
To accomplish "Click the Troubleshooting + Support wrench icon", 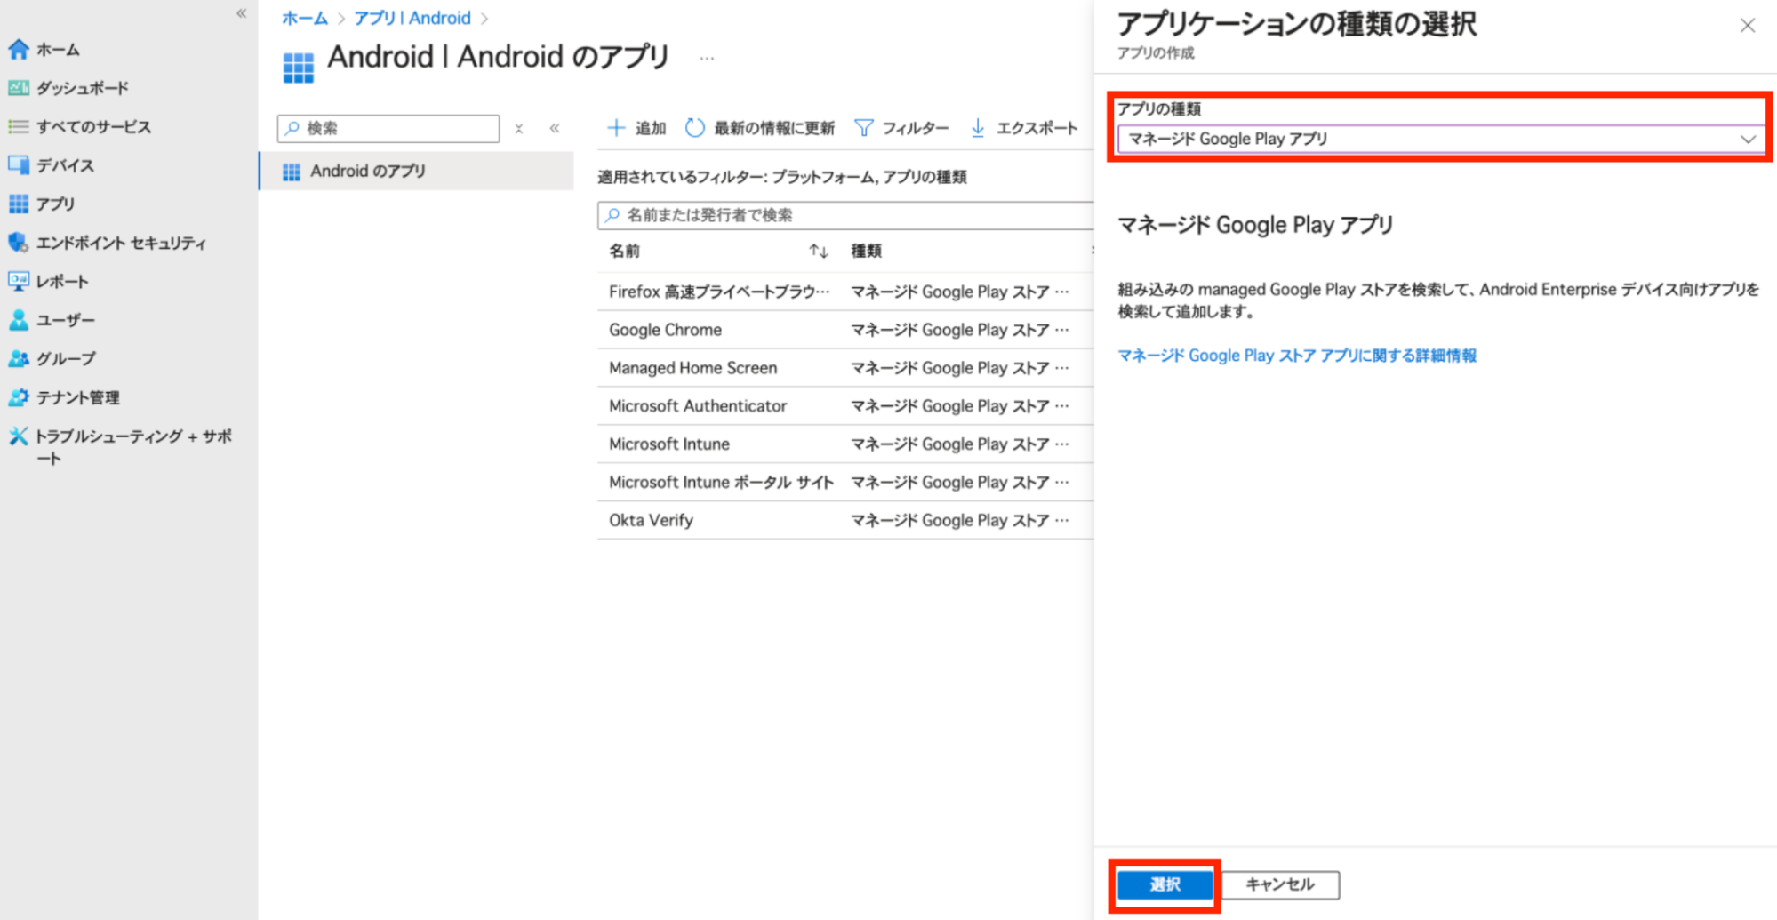I will [18, 436].
